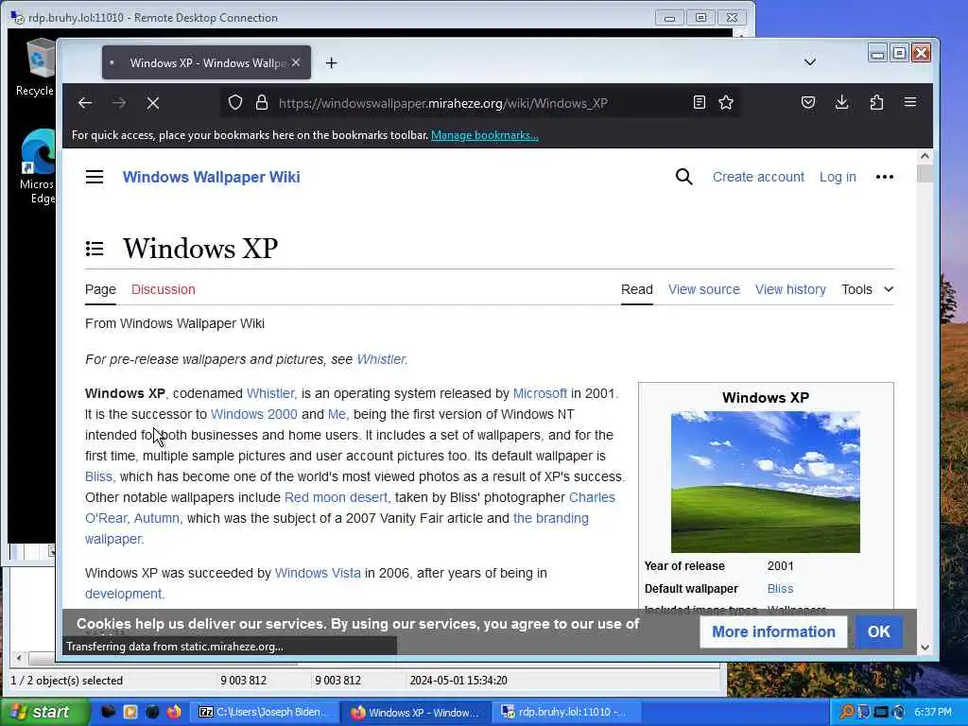Stop loading the page with the X button
This screenshot has height=726, width=968.
[x=153, y=103]
